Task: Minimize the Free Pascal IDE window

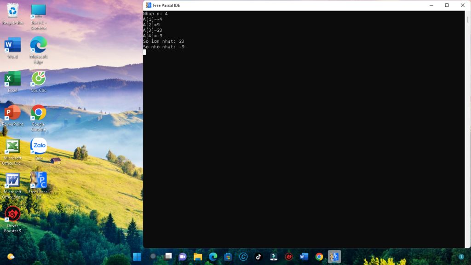Action: click(x=431, y=5)
